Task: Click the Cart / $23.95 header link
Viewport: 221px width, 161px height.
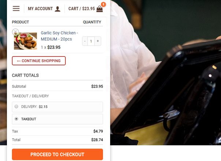Action: point(82,9)
